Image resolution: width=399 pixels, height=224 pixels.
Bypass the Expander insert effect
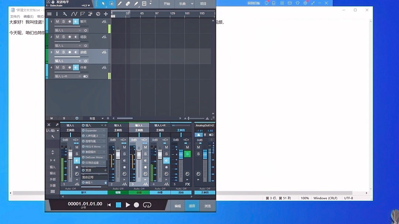click(x=83, y=130)
